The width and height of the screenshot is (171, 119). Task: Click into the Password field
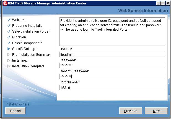coord(112,65)
